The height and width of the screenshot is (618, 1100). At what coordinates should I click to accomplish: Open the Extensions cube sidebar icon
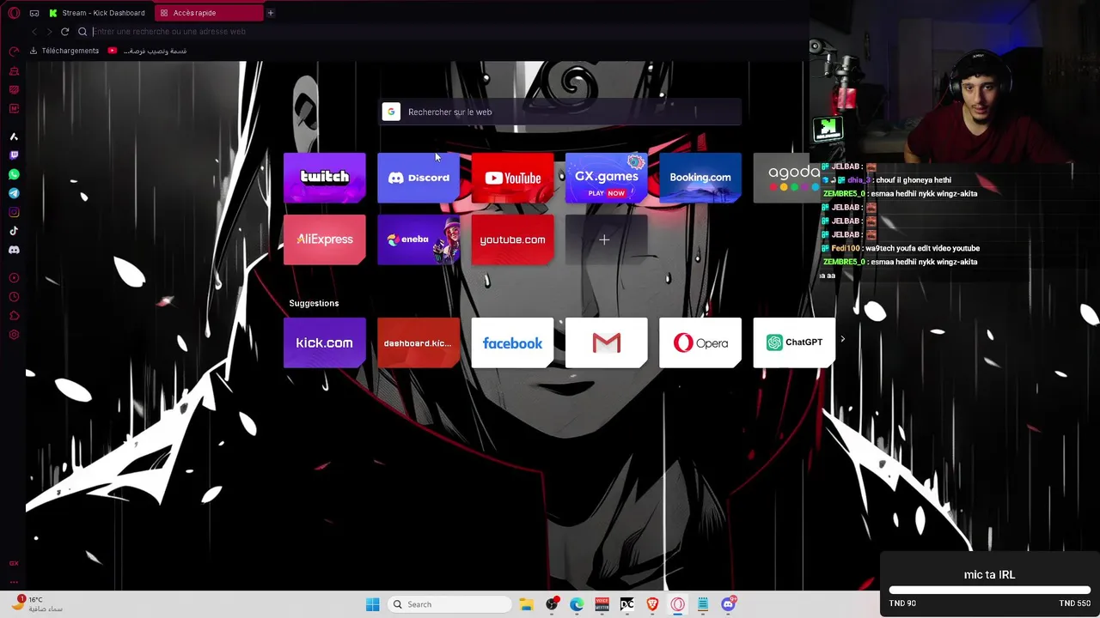14,316
